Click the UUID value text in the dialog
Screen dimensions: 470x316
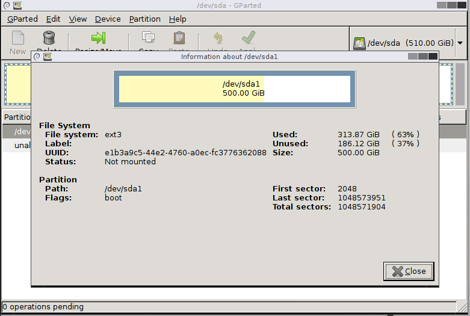(x=185, y=153)
